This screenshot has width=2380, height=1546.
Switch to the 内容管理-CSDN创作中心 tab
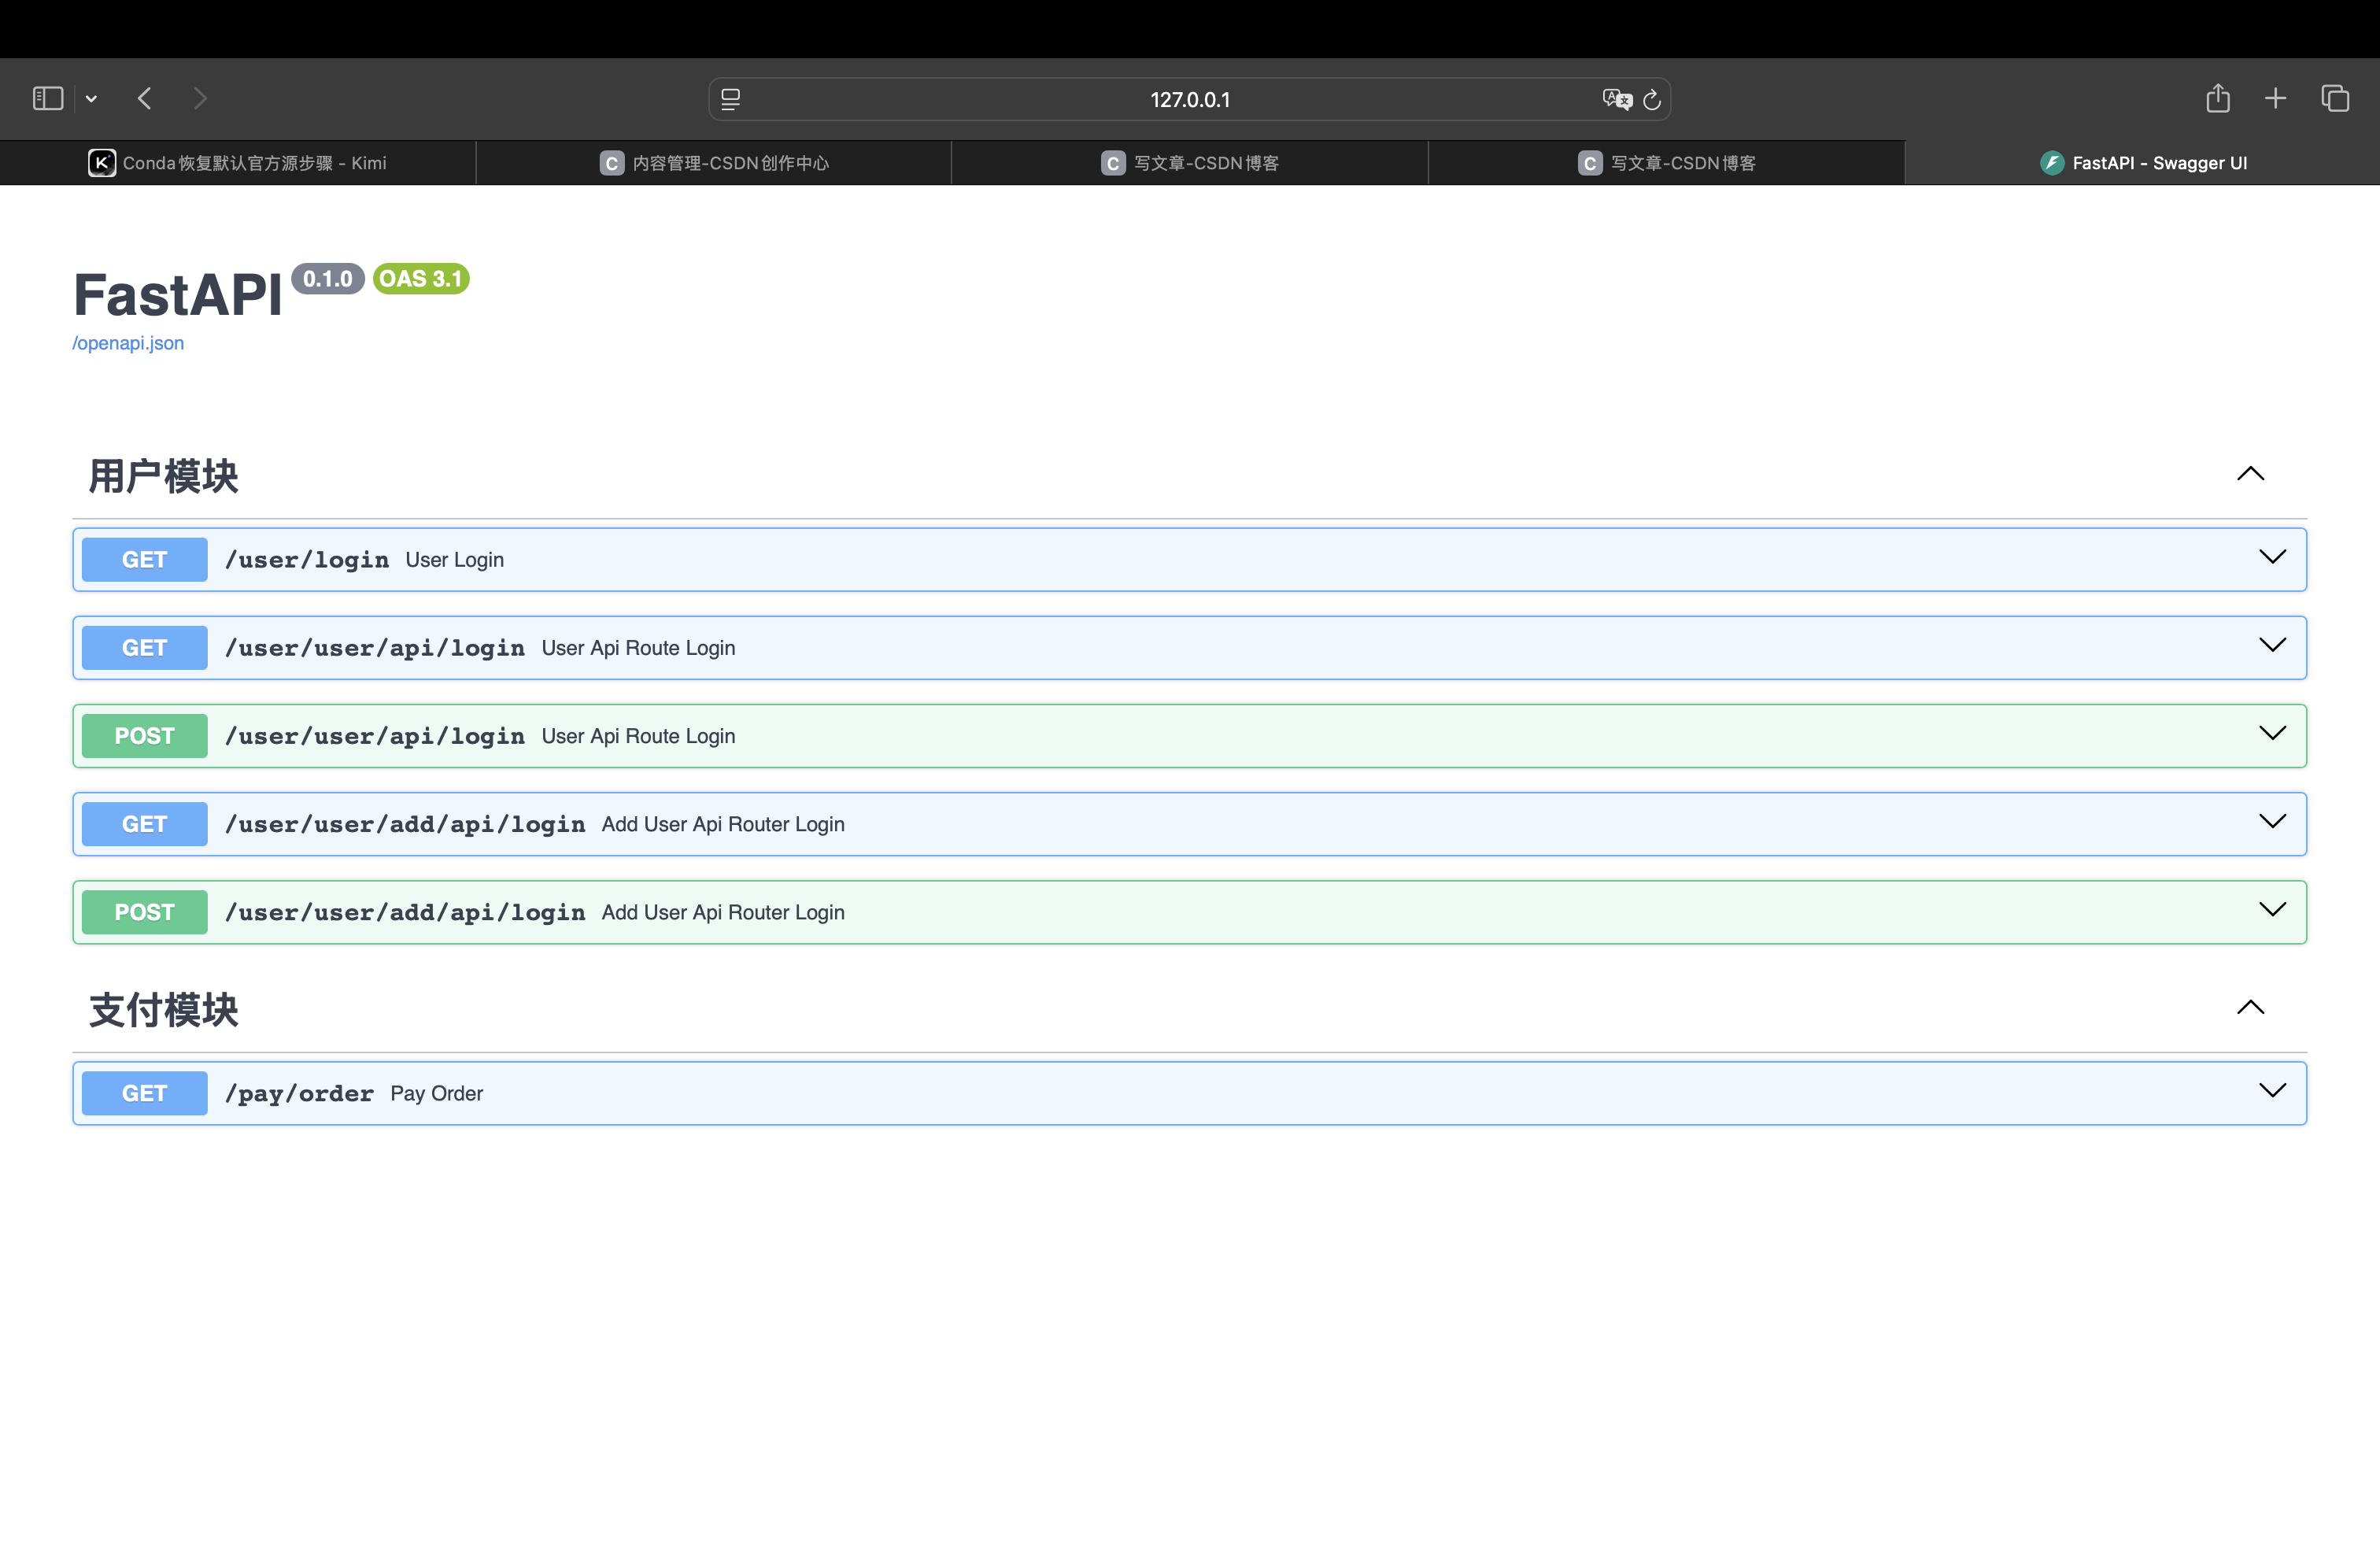pyautogui.click(x=714, y=163)
